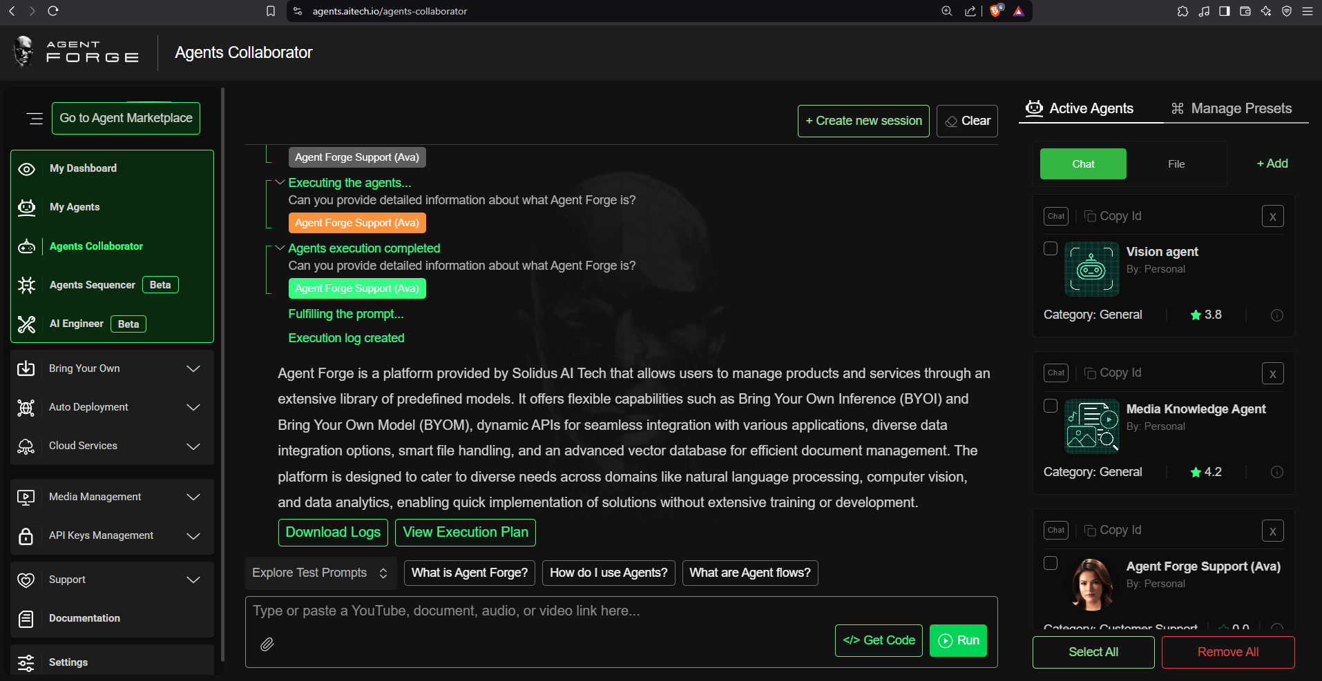Choose the What are Agent flows? prompt
The image size is (1322, 681).
point(750,573)
